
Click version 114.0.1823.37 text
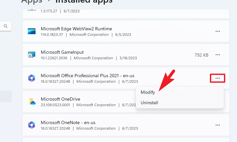click(x=52, y=35)
